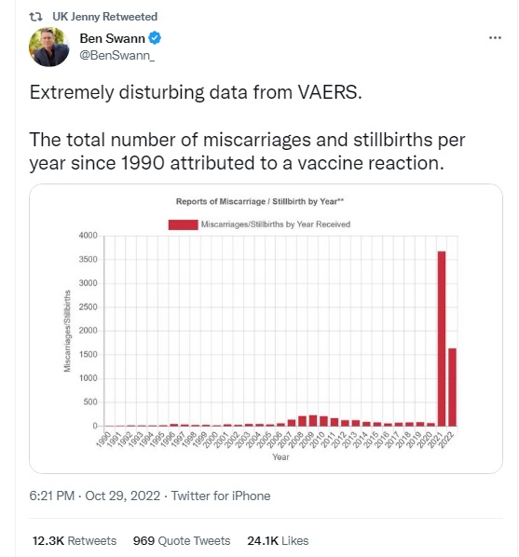View the 12.3K Retweets list
This screenshot has height=557, width=519.
click(x=75, y=540)
